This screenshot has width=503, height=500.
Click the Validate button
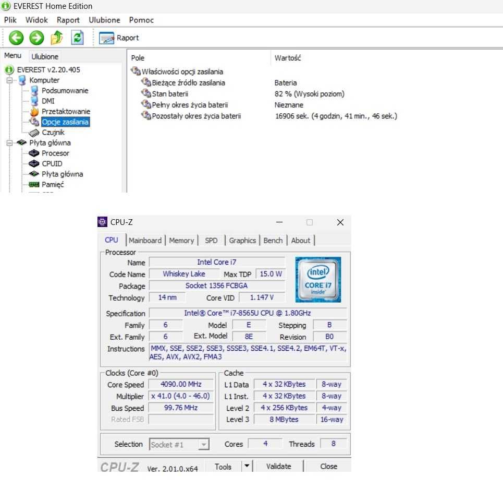278,466
